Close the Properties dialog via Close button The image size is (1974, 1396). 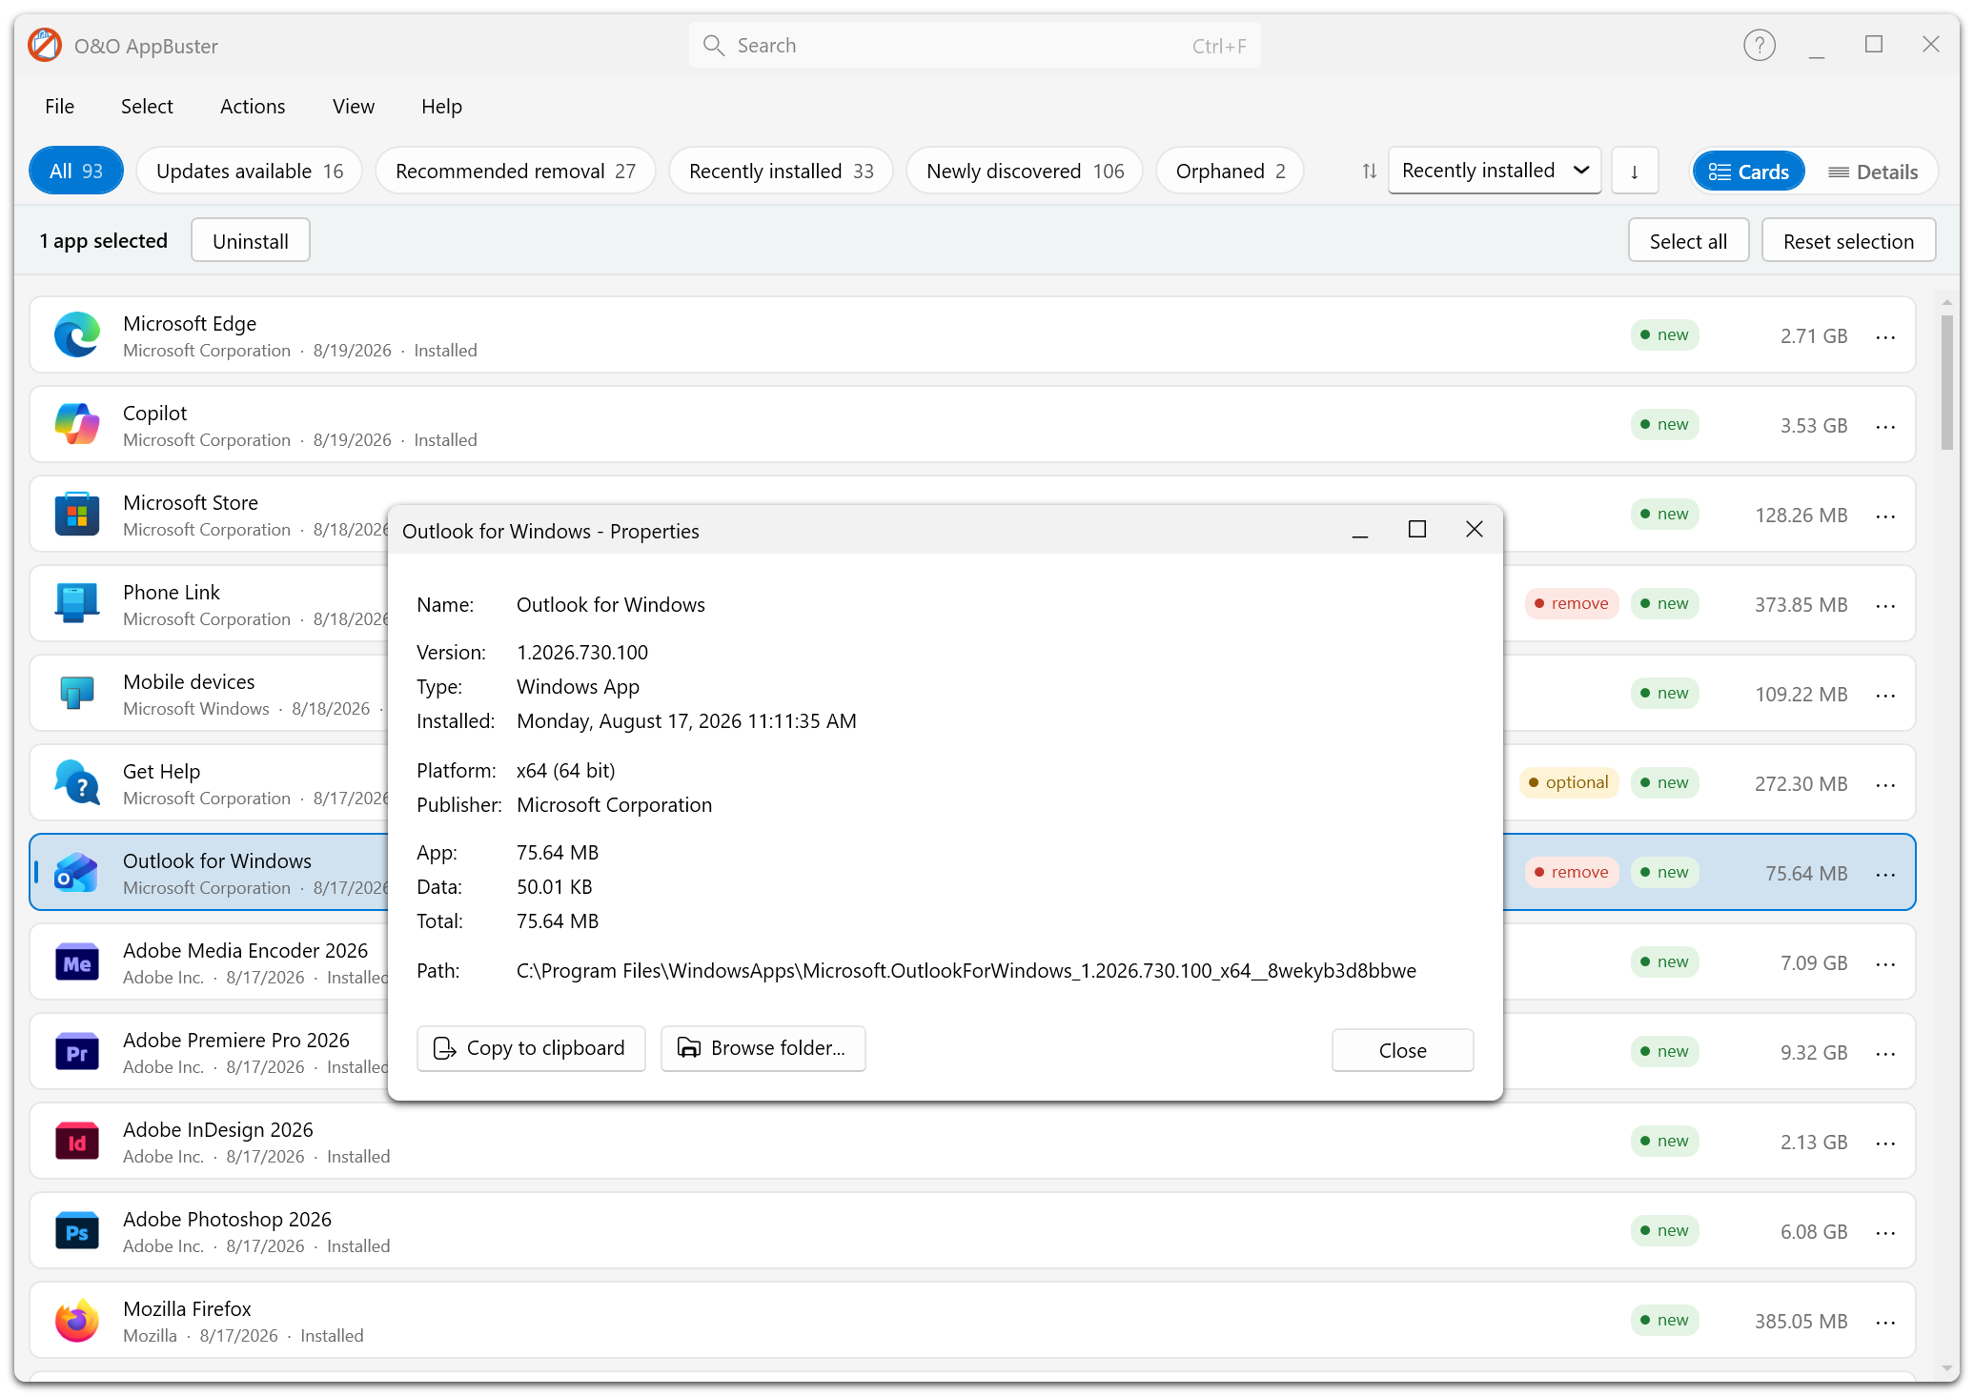pos(1402,1050)
